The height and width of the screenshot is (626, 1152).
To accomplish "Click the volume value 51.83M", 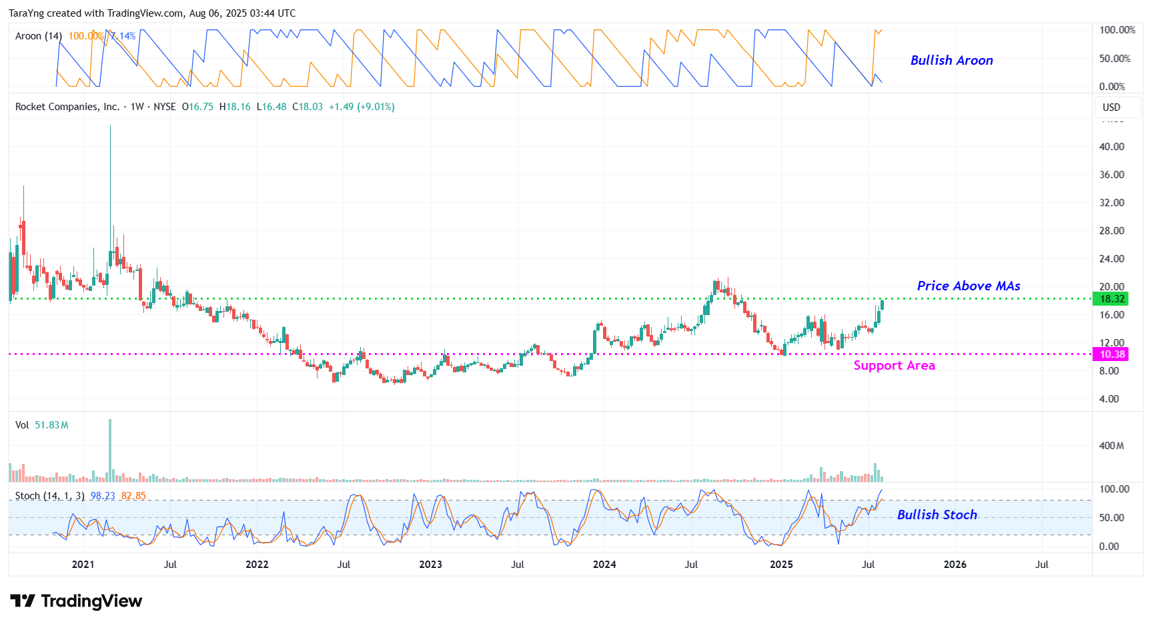I will click(51, 425).
